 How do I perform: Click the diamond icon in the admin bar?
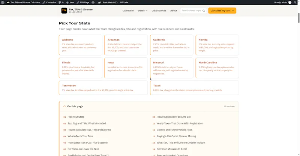click(x=93, y=3)
